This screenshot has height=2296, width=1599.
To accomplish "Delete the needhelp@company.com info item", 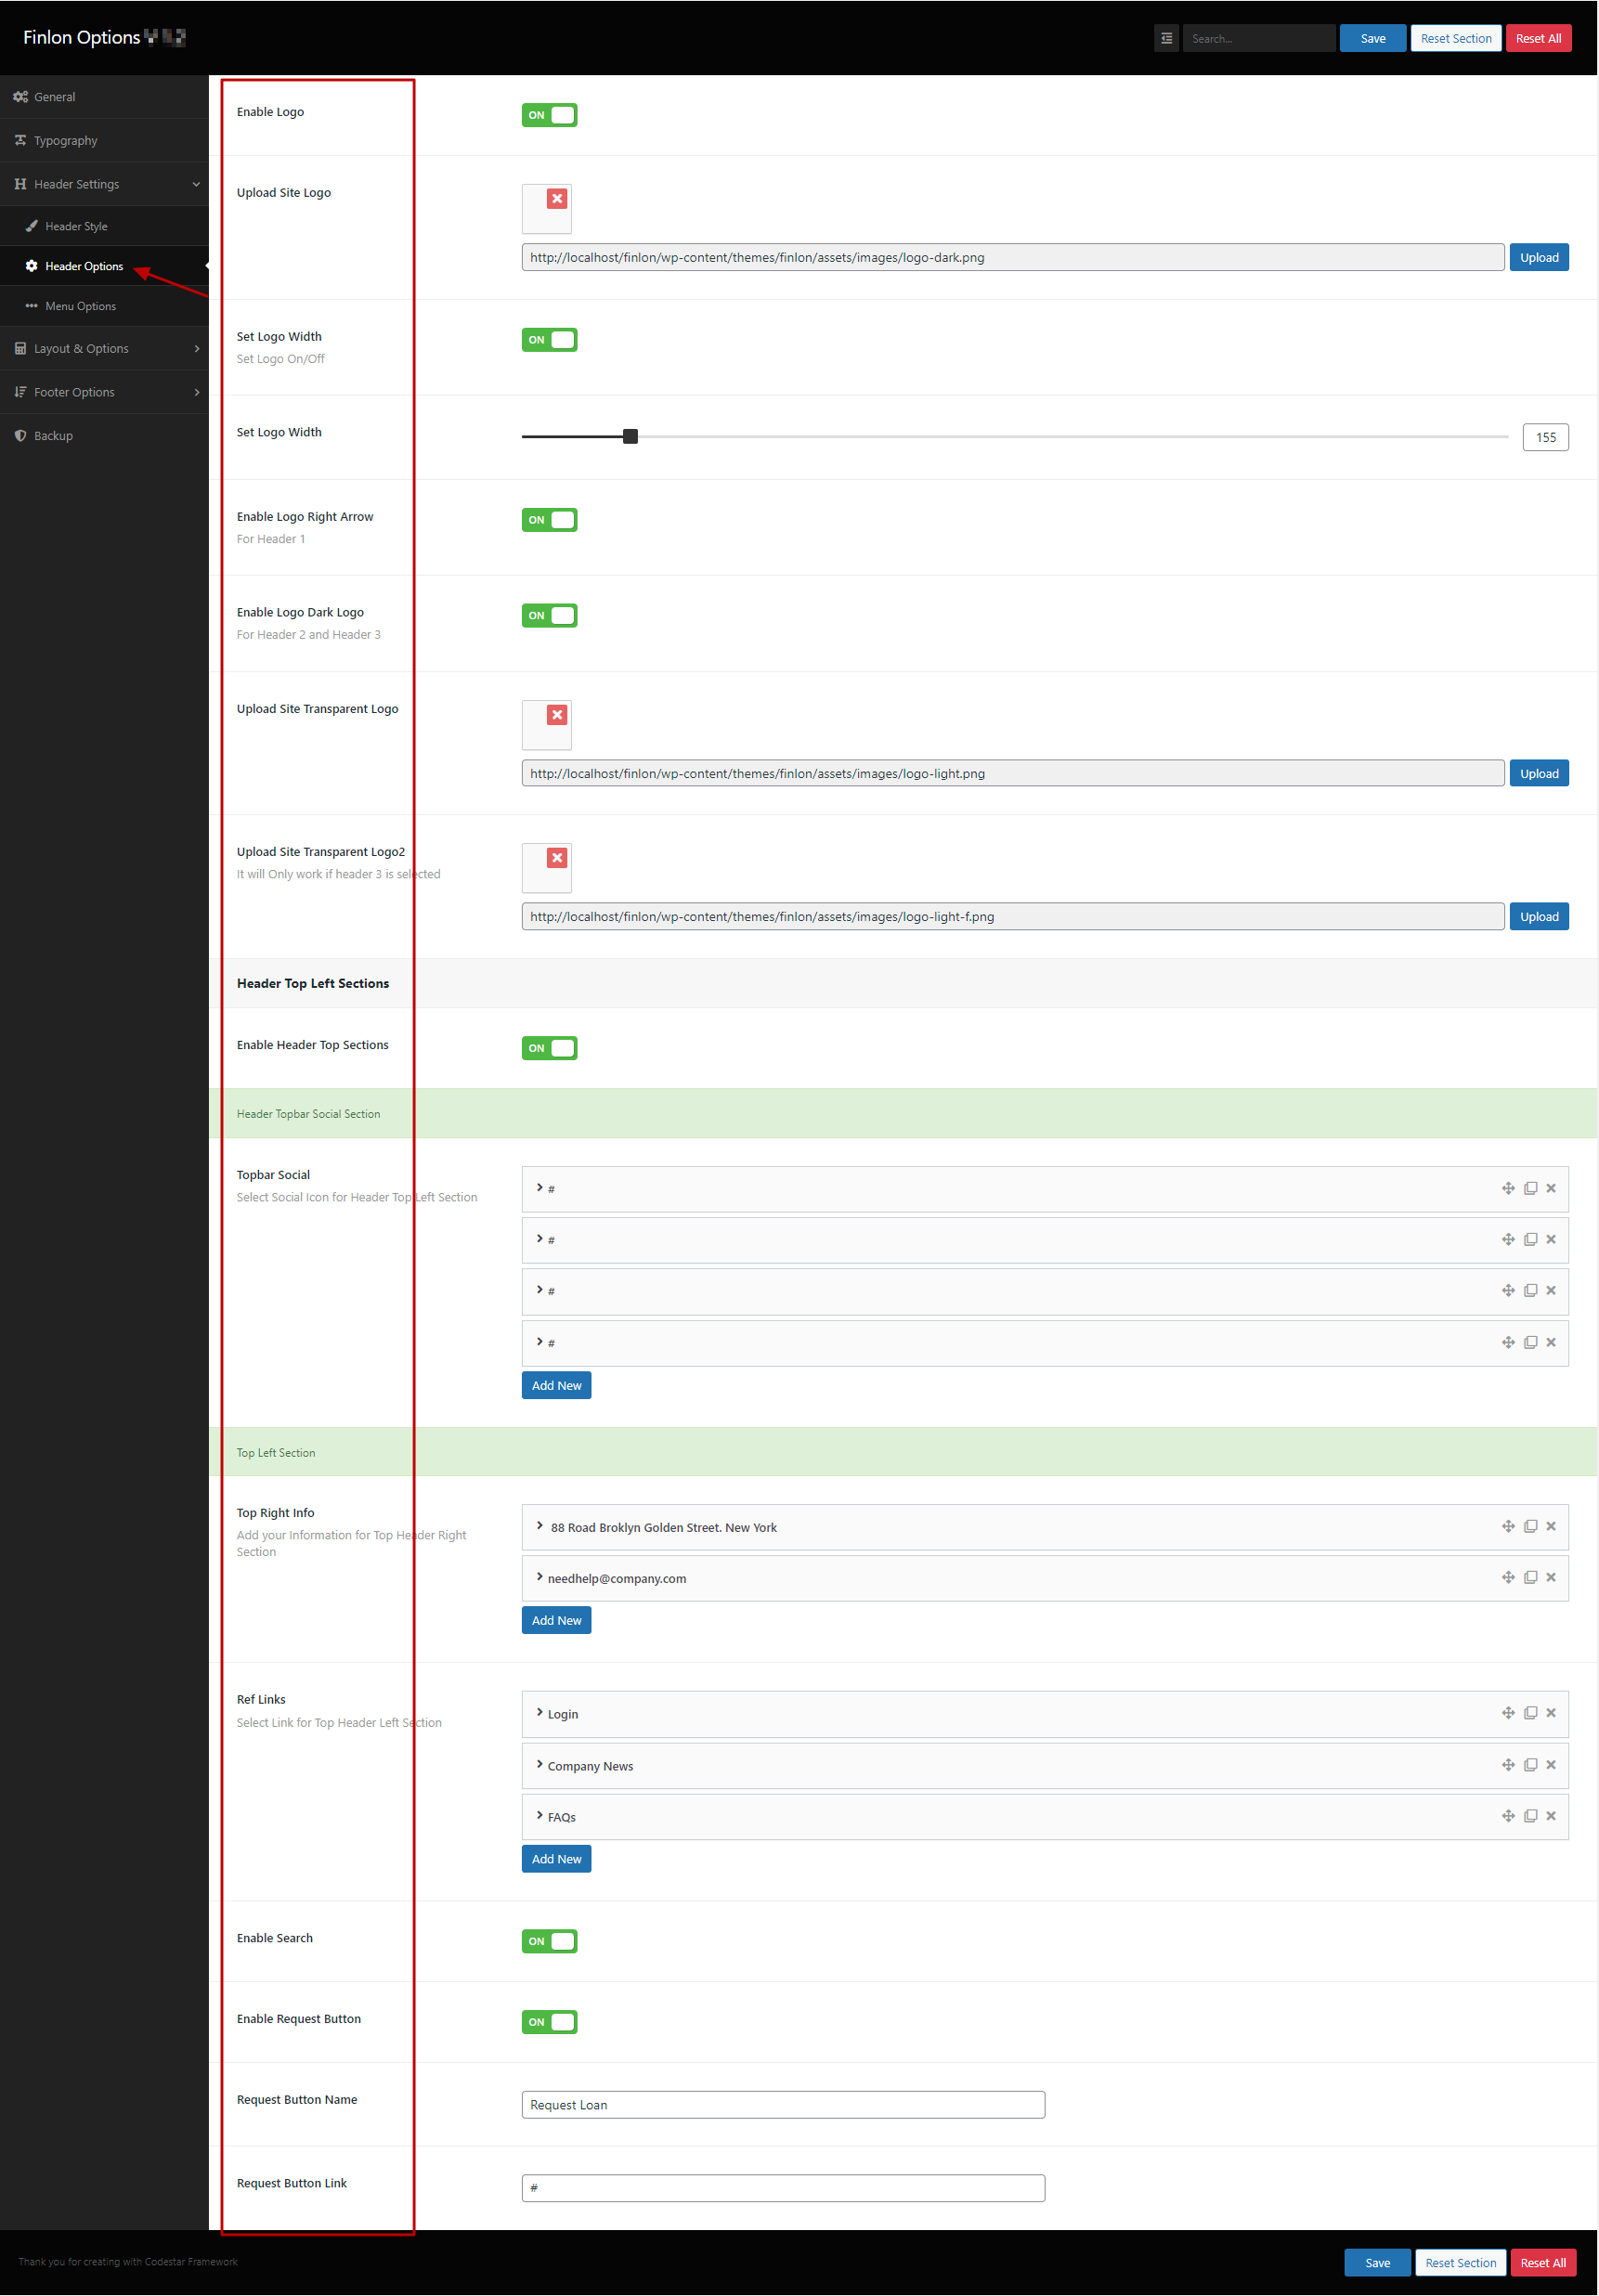I will [x=1551, y=1578].
